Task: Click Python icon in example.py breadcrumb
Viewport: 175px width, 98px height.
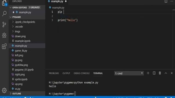Action: tap(50, 7)
